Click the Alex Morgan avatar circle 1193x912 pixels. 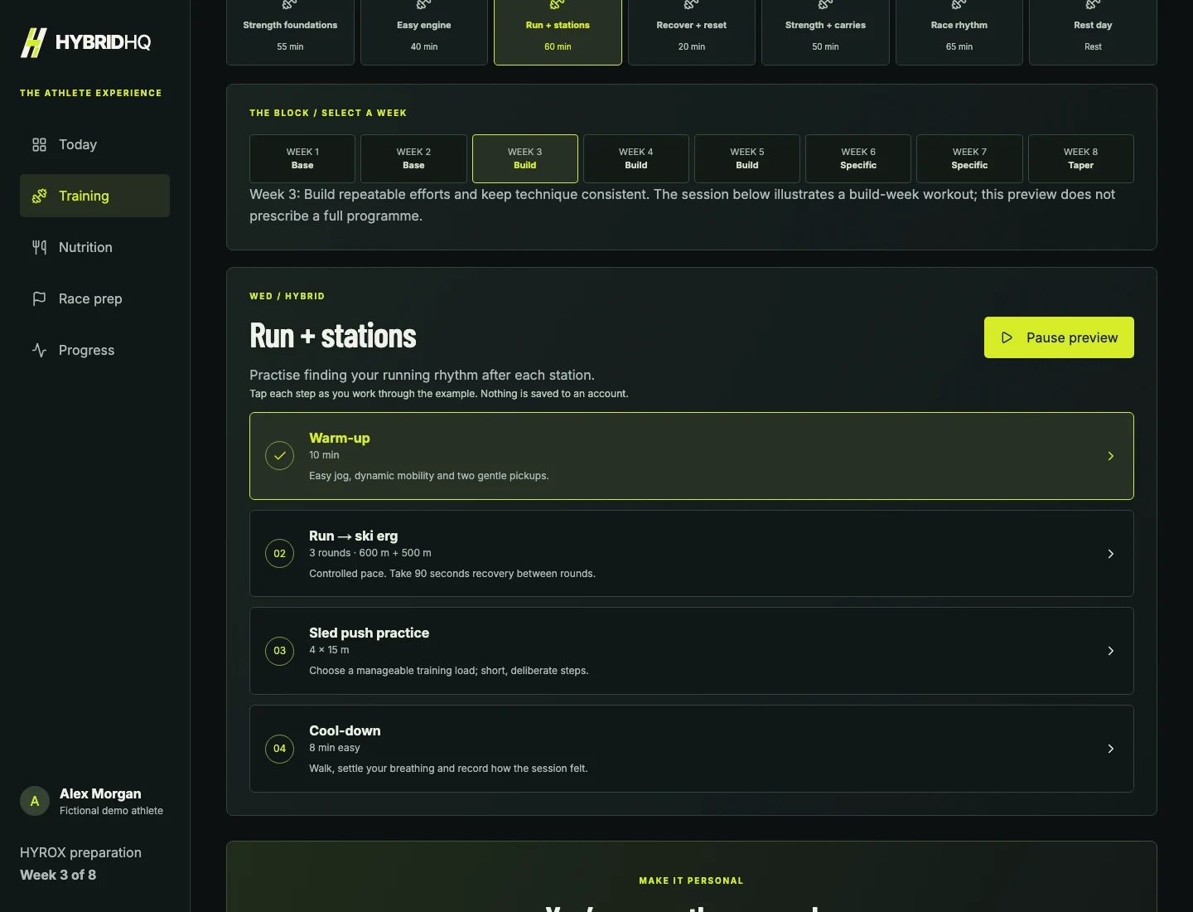35,801
